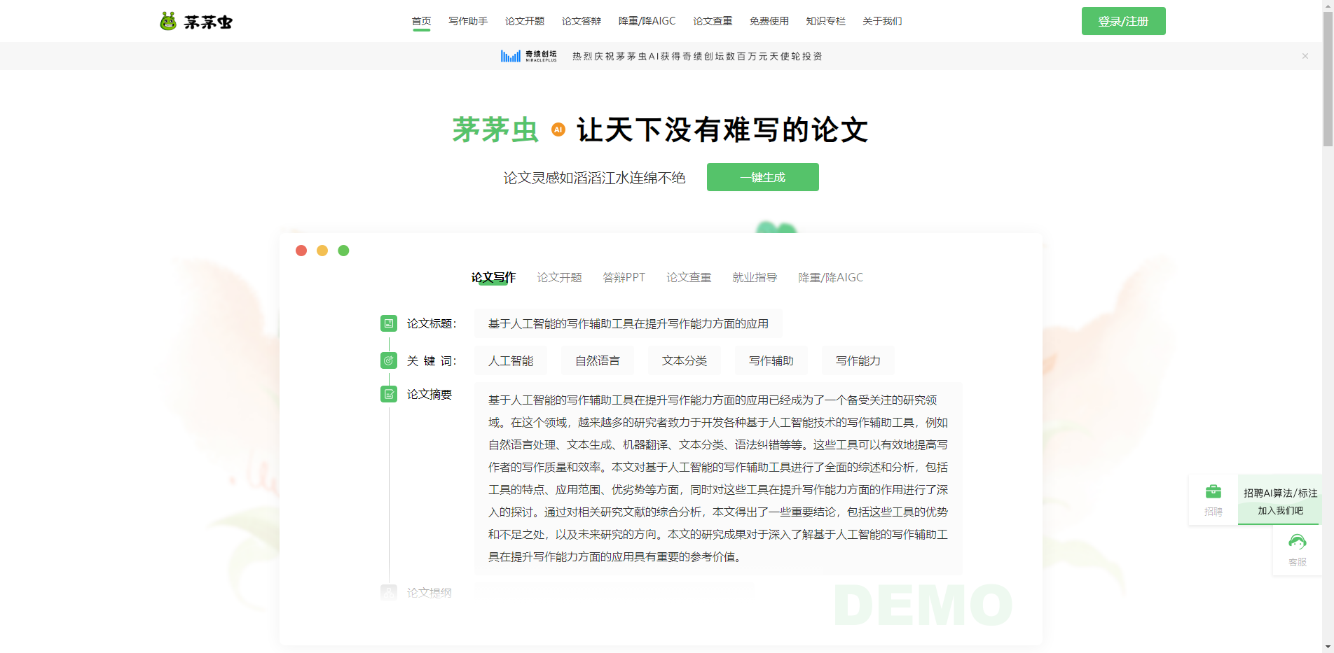Click the 论文提纲 label
The image size is (1334, 653).
click(x=429, y=593)
